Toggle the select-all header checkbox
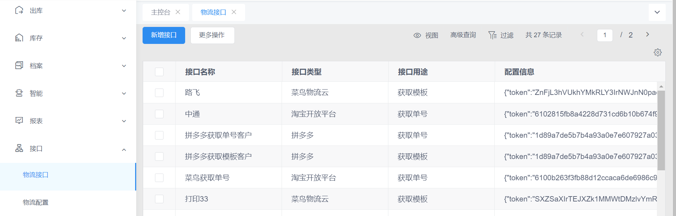The height and width of the screenshot is (216, 676). [159, 72]
